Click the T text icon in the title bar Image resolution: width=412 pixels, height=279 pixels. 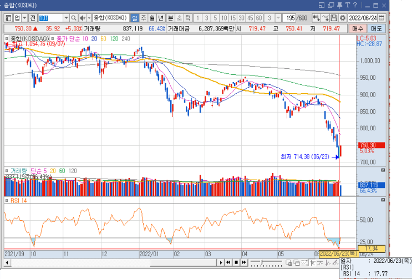347,5
